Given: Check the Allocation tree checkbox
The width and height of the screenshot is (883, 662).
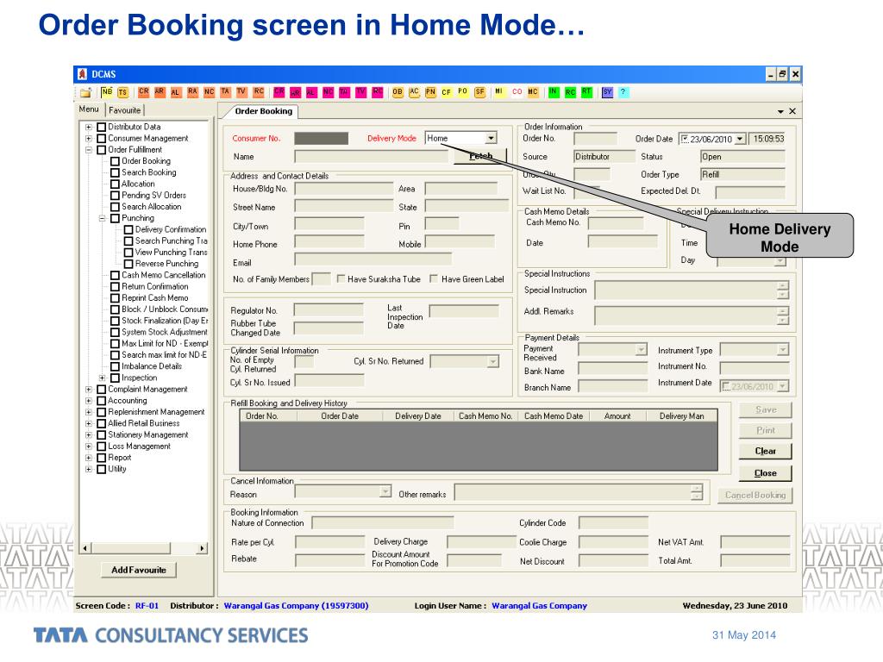Looking at the screenshot, I should tap(115, 184).
